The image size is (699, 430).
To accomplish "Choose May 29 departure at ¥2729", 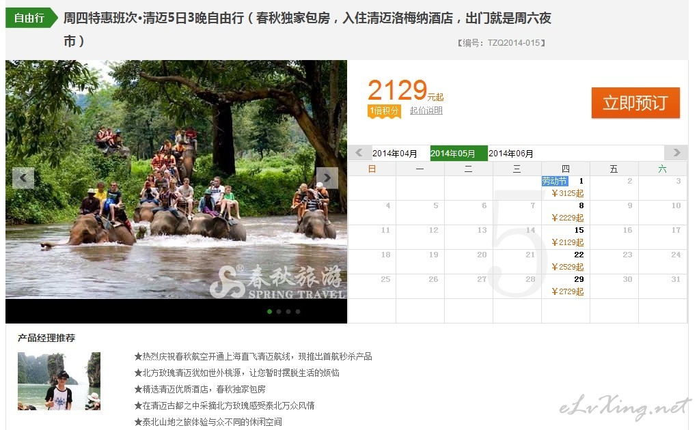I will pos(566,286).
